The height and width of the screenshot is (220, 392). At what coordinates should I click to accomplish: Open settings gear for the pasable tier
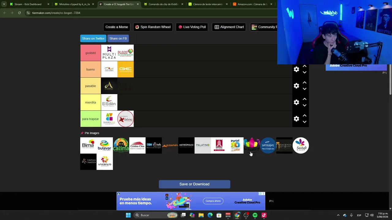point(296,86)
